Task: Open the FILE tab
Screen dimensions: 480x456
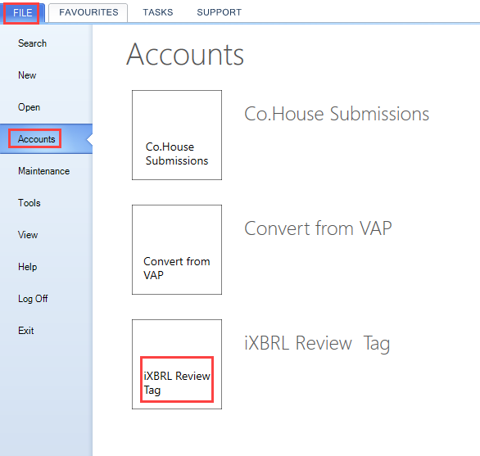Action: pyautogui.click(x=22, y=13)
